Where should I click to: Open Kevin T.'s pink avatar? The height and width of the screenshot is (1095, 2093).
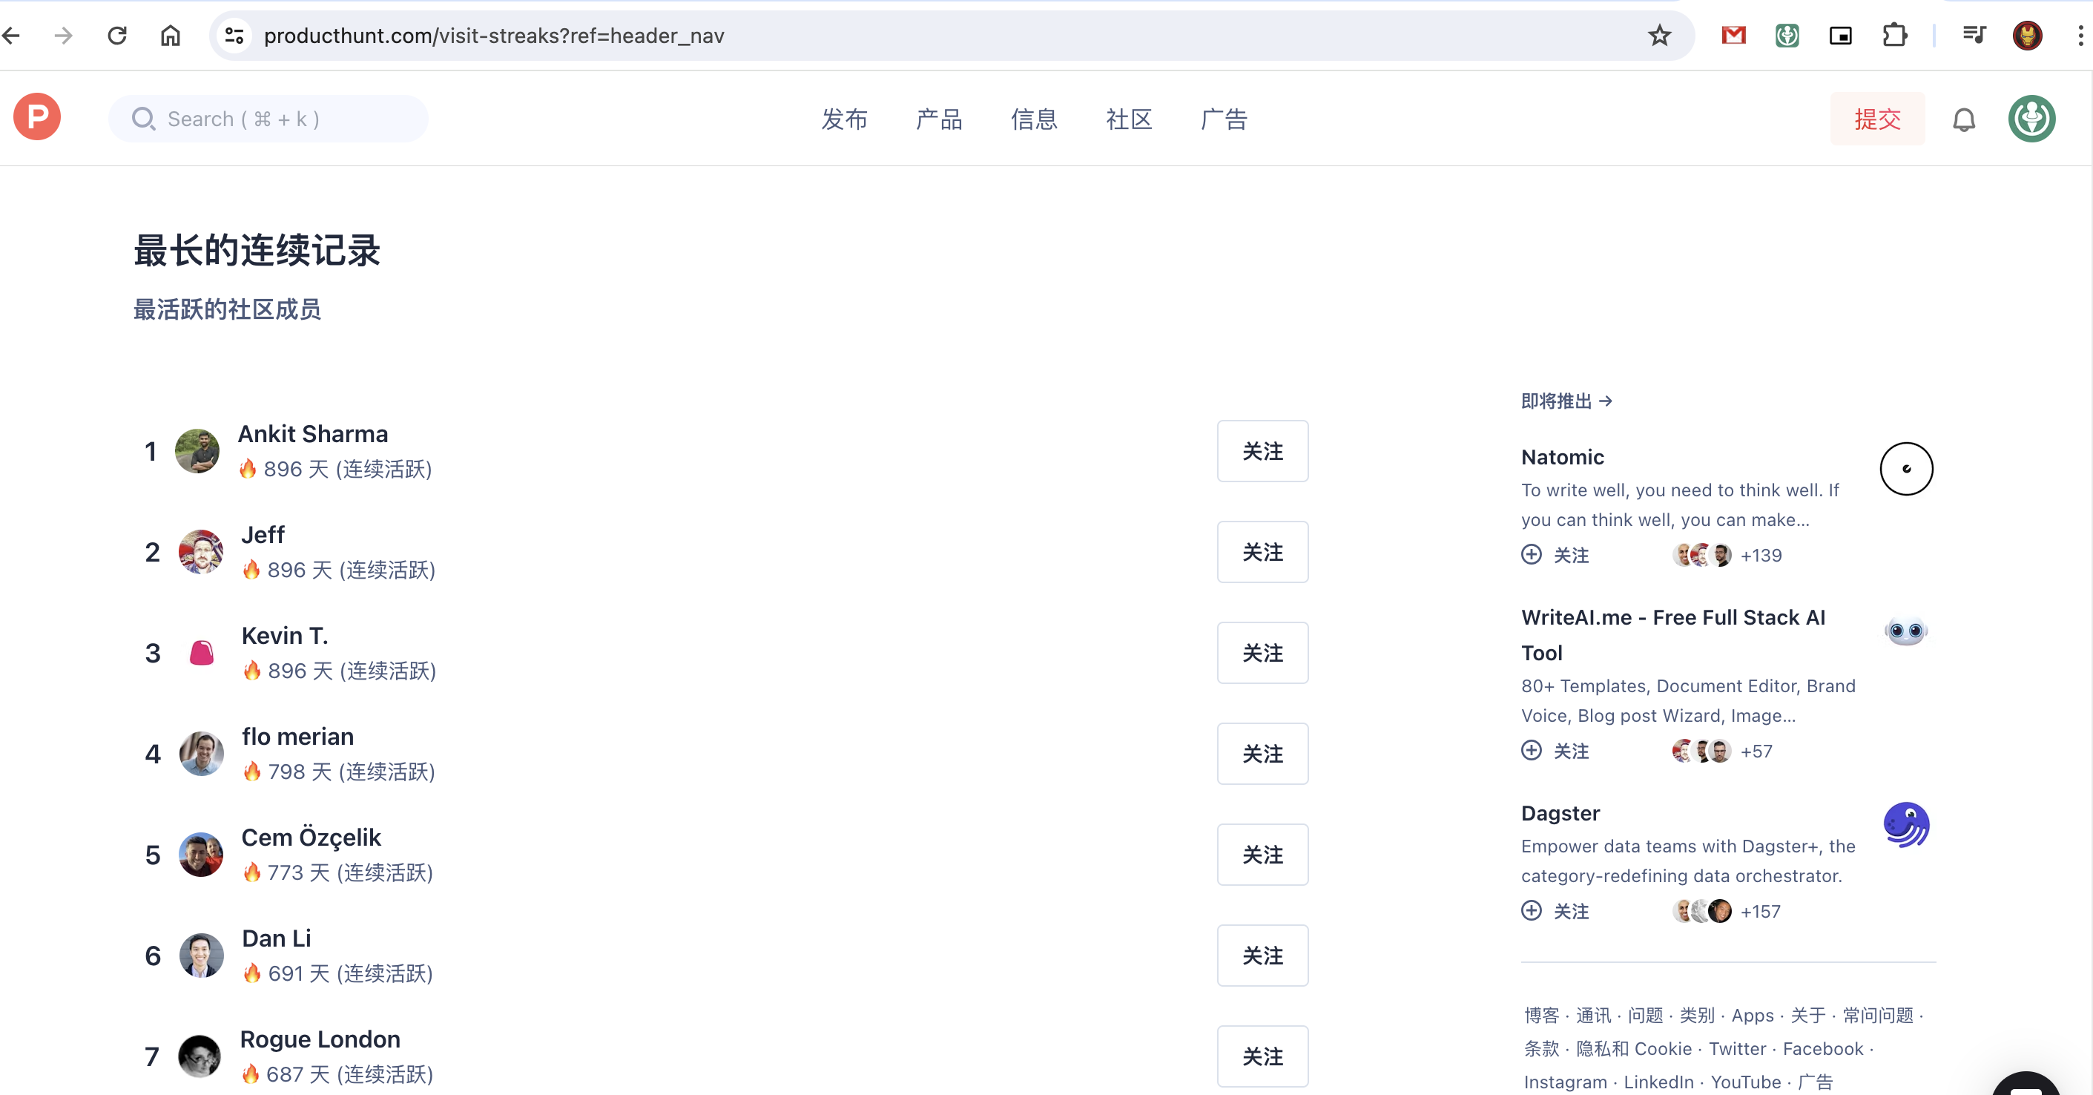tap(202, 652)
